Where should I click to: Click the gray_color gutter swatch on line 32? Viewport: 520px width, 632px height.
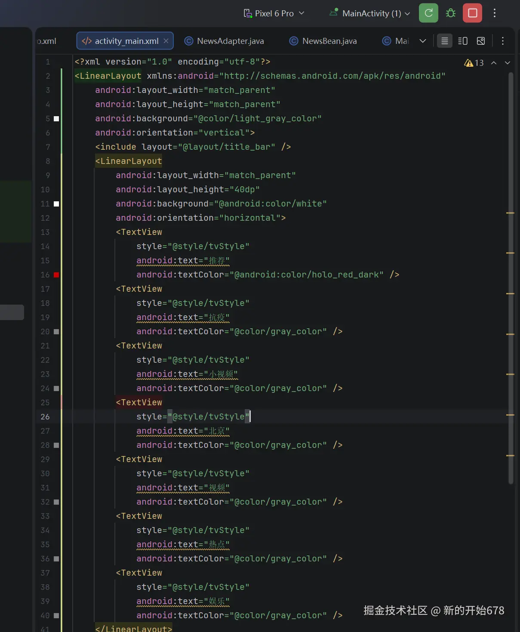coord(56,502)
